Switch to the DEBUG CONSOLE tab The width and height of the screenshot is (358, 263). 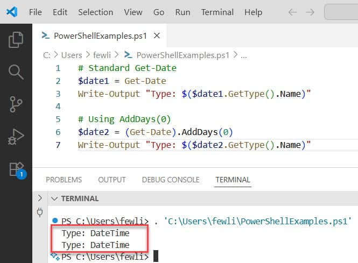pos(171,180)
